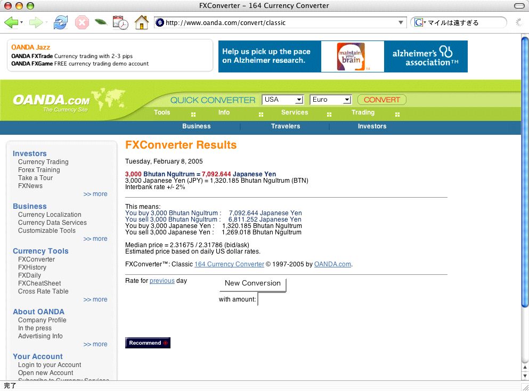Image resolution: width=529 pixels, height=391 pixels.
Task: Click the previous day rate link
Action: click(x=162, y=281)
